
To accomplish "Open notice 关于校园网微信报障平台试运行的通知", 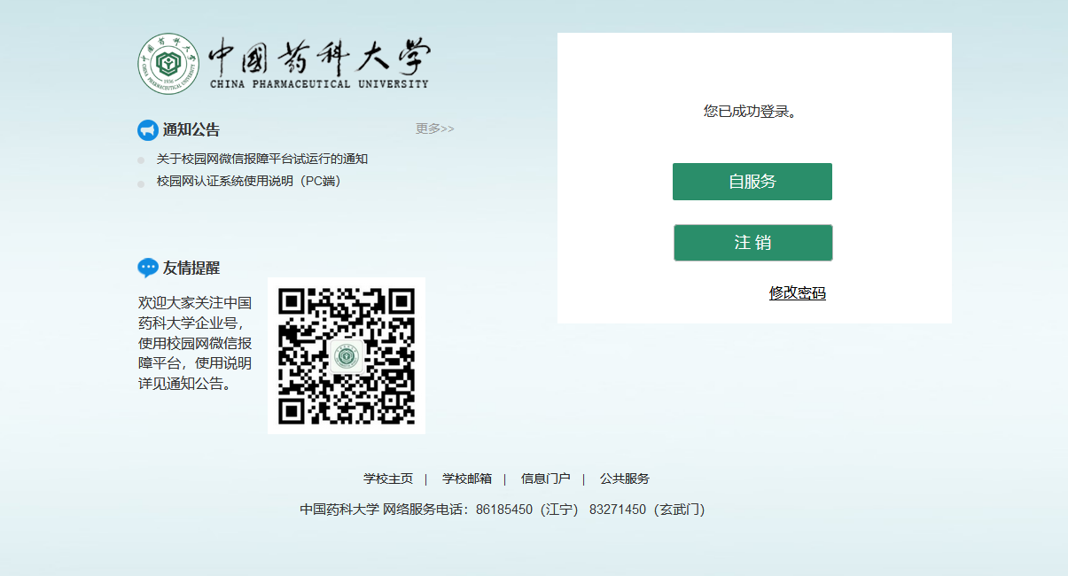I will tap(261, 159).
